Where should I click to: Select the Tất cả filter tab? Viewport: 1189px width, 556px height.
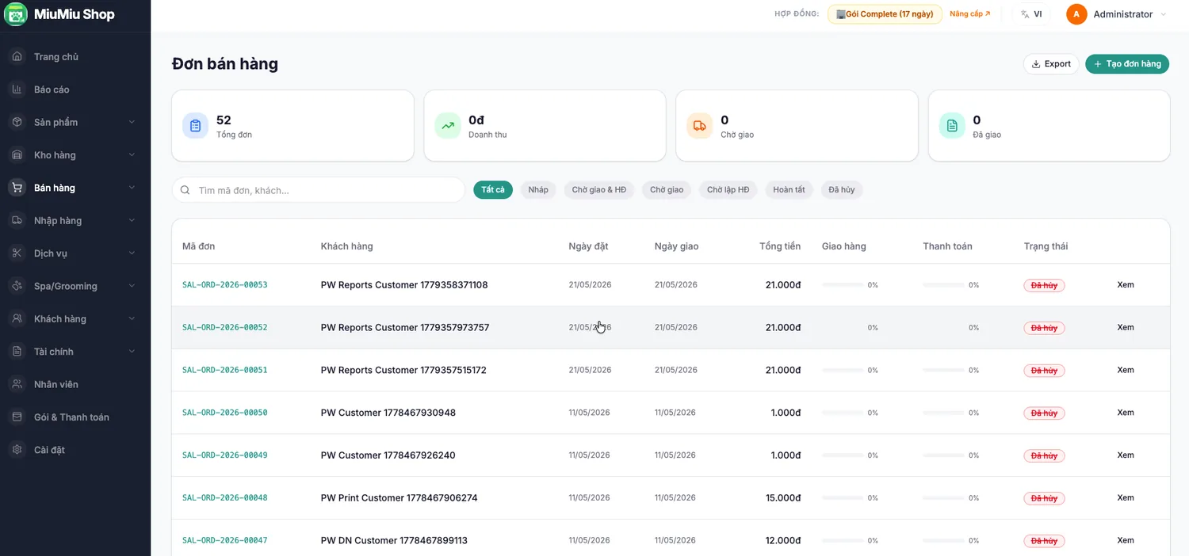pos(493,190)
